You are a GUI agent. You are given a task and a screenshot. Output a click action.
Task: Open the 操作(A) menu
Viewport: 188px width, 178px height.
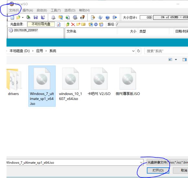click(28, 10)
